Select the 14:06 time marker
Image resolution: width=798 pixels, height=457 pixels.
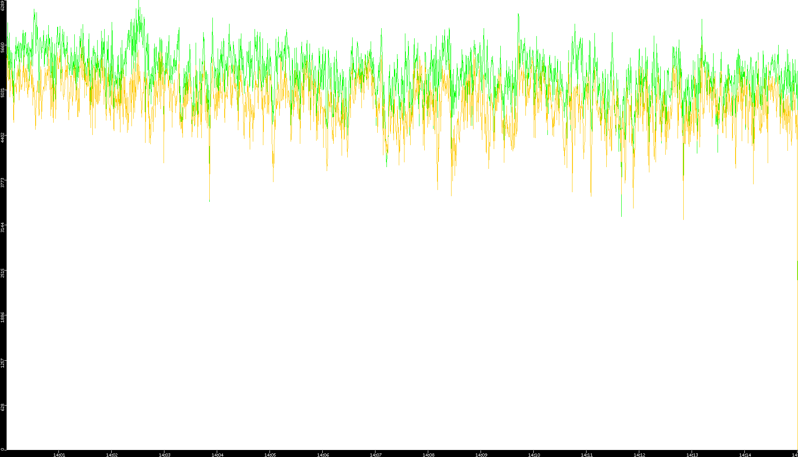[323, 454]
